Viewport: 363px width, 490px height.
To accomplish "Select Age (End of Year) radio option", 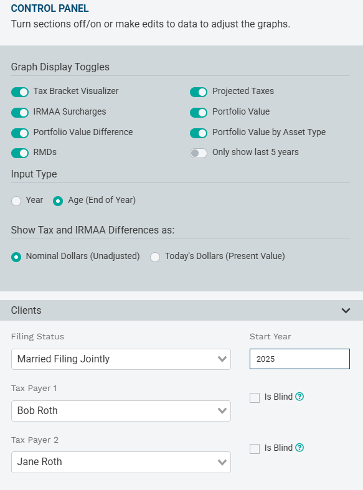I will (x=58, y=201).
